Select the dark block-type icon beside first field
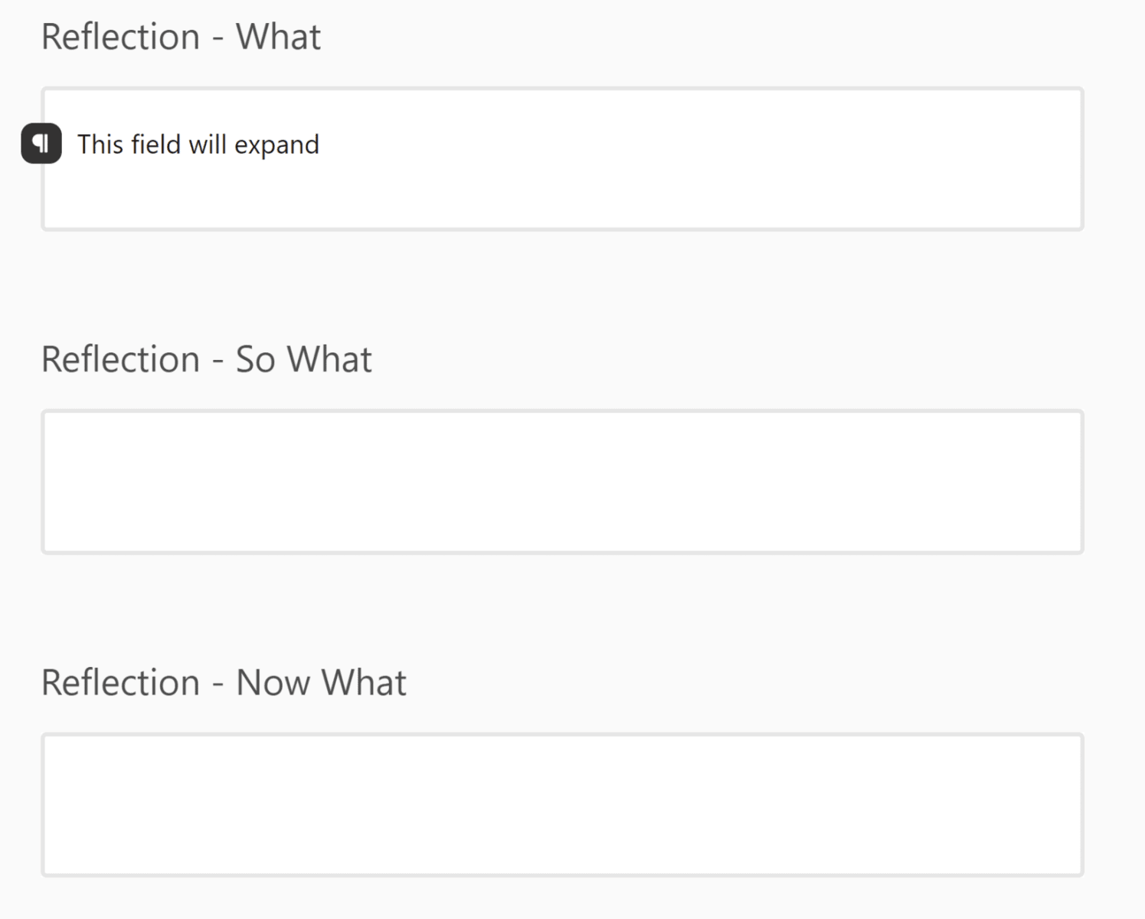 41,143
